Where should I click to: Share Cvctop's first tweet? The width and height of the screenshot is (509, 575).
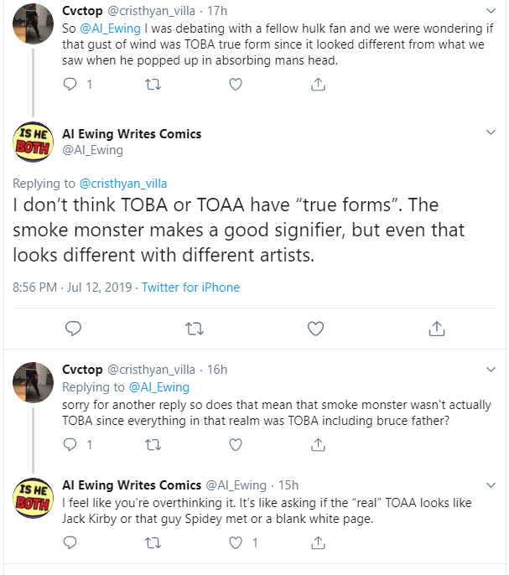(x=318, y=84)
